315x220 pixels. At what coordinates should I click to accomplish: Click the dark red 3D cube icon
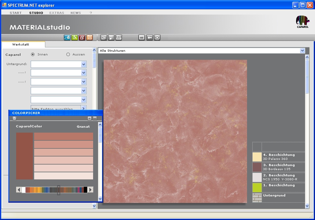click(x=82, y=37)
